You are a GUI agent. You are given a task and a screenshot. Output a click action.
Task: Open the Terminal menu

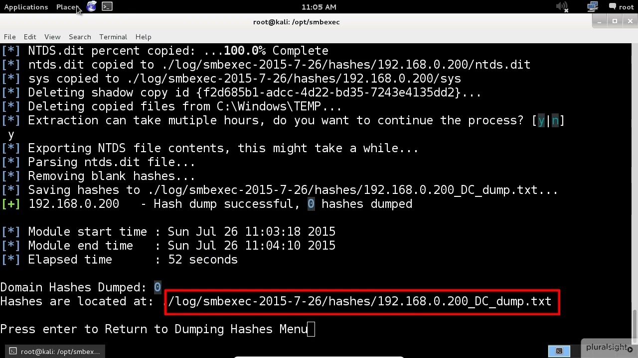(113, 37)
